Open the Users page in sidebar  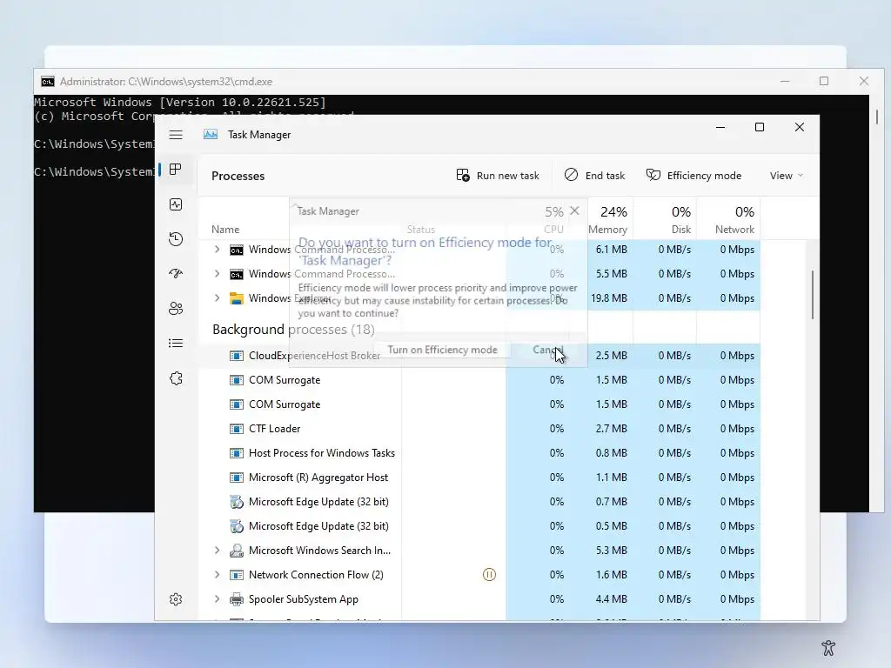(x=176, y=309)
